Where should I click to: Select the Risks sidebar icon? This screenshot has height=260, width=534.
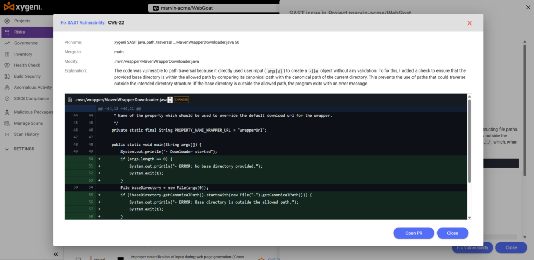[x=7, y=32]
